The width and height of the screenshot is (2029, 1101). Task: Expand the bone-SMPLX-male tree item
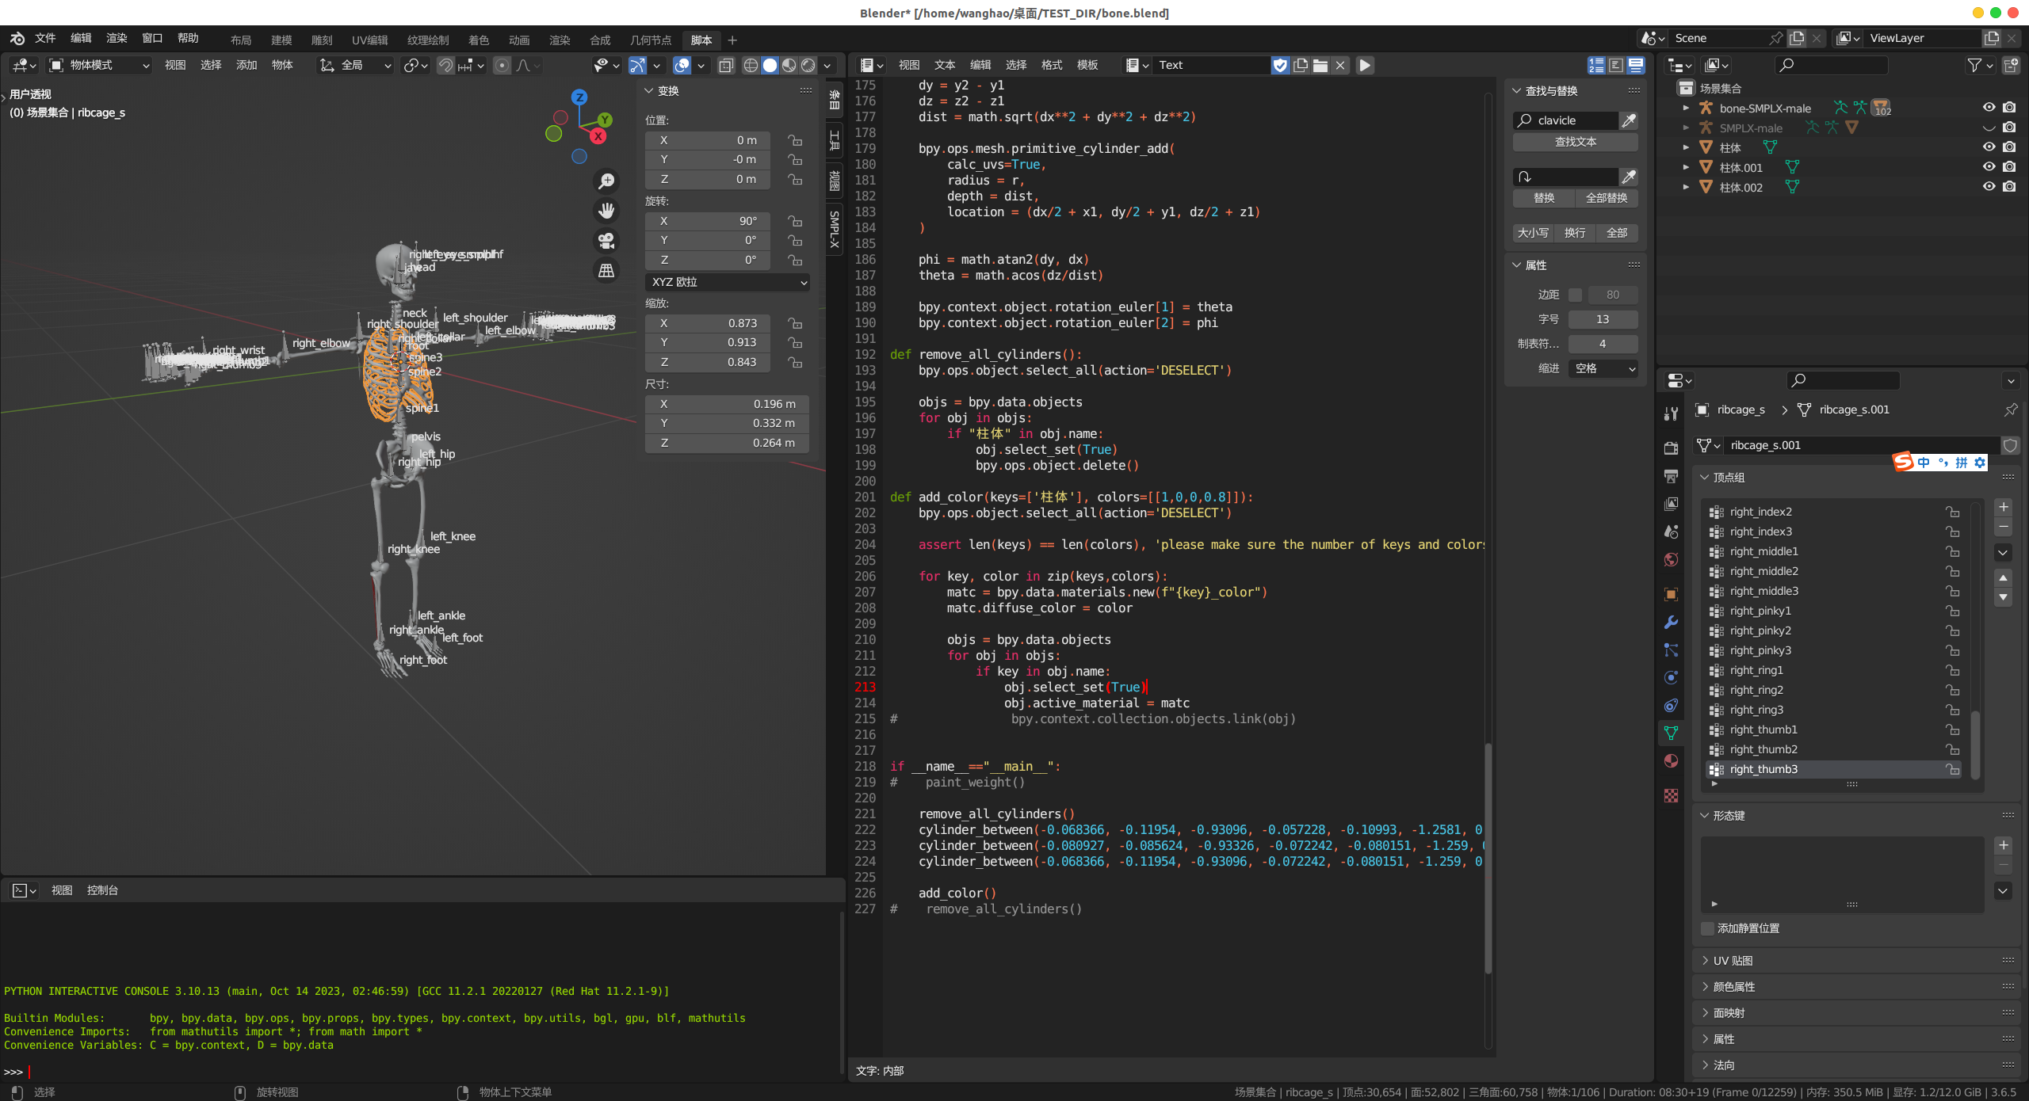[x=1686, y=109]
